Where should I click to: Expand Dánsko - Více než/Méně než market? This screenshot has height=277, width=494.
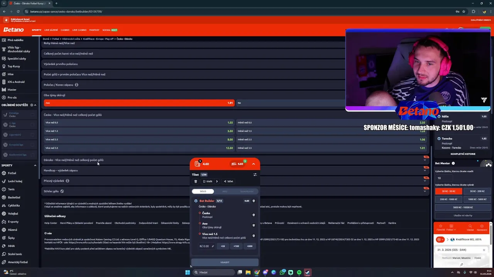(235, 160)
